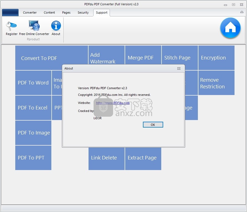Click the Register key icon
The width and height of the screenshot is (247, 212).
[11, 26]
